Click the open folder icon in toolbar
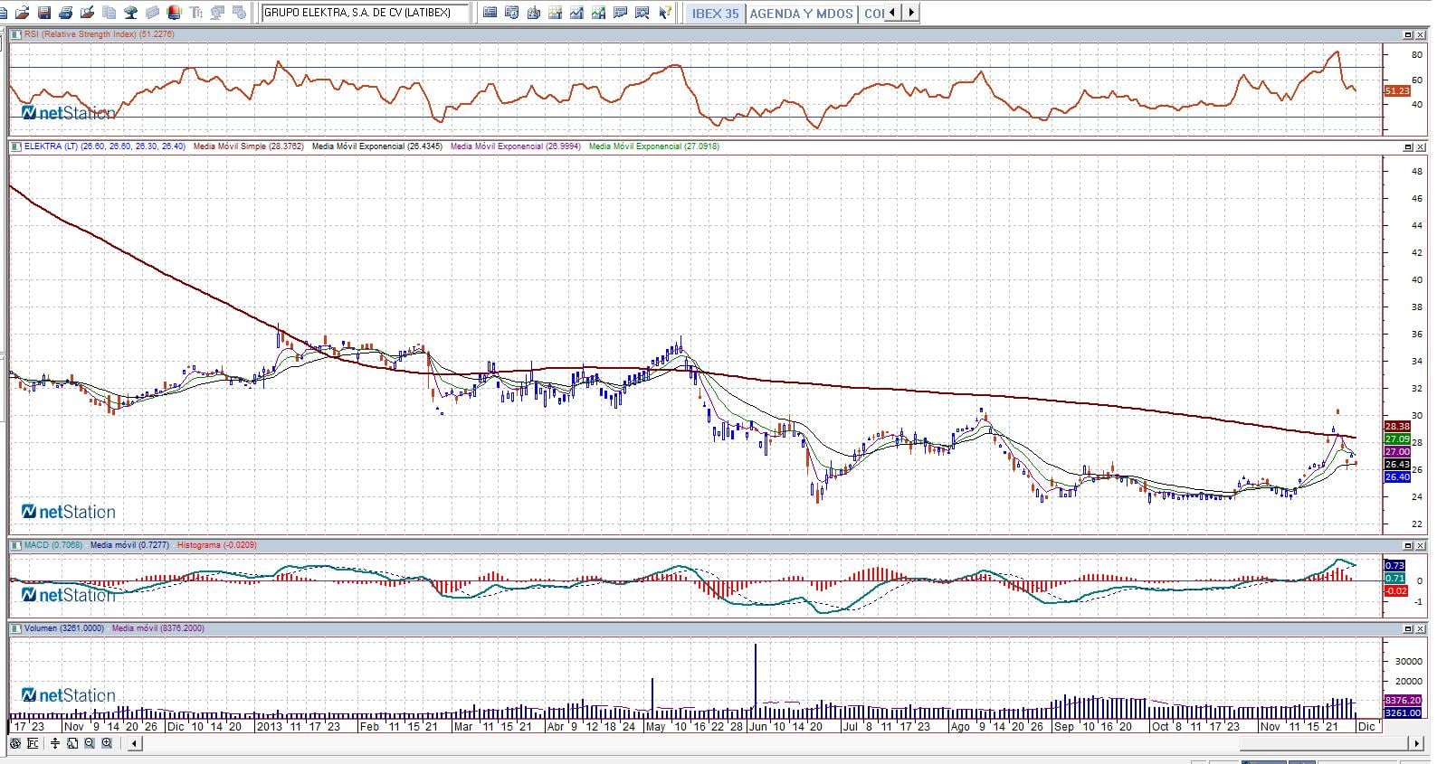The width and height of the screenshot is (1437, 764). 23,13
